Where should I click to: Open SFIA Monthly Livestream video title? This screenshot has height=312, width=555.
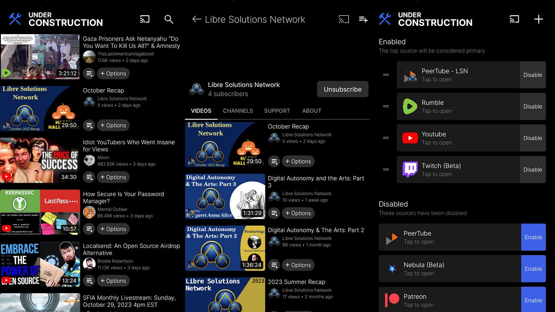129,301
